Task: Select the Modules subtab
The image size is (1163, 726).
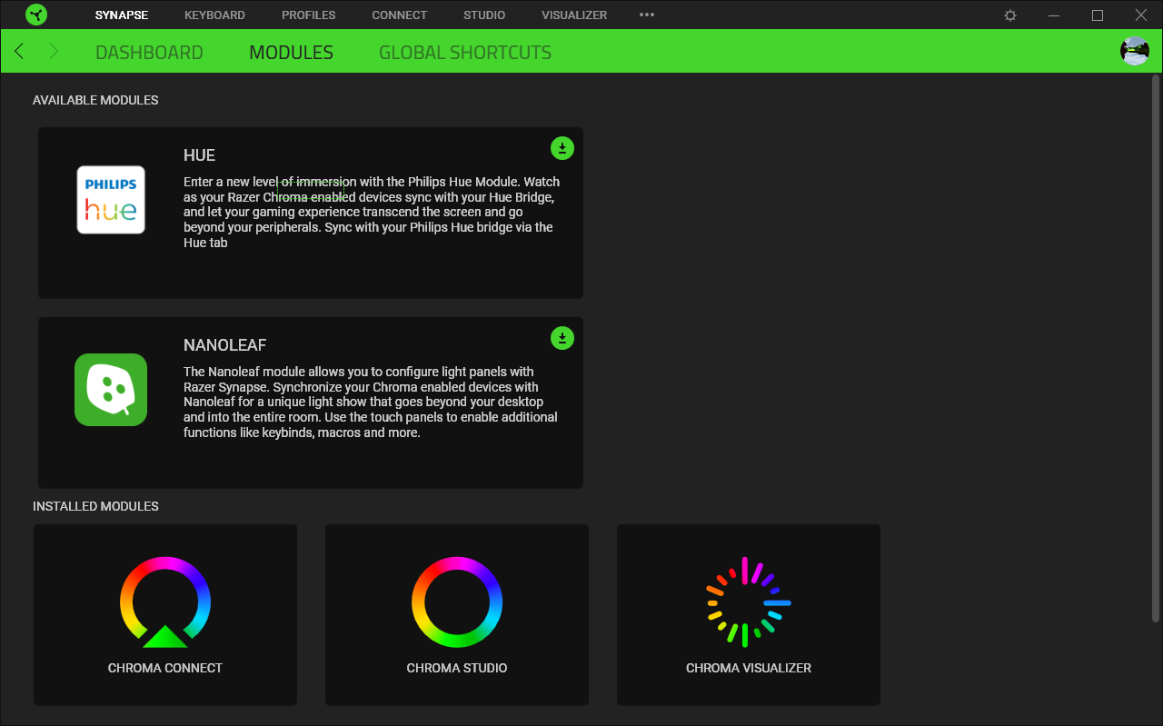Action: click(x=291, y=53)
